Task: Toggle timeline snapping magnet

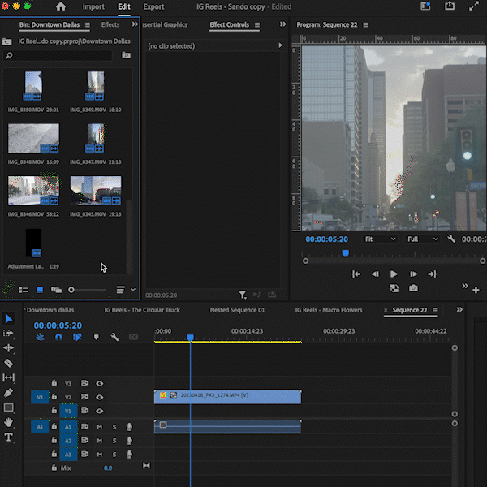Action: (x=58, y=337)
